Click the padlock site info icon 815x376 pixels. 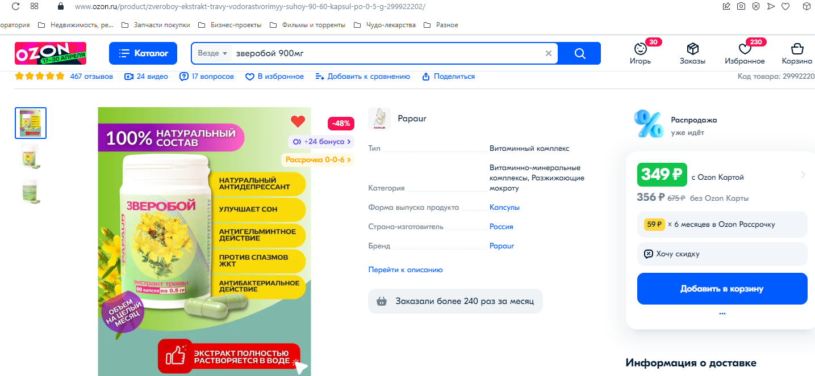click(x=61, y=6)
